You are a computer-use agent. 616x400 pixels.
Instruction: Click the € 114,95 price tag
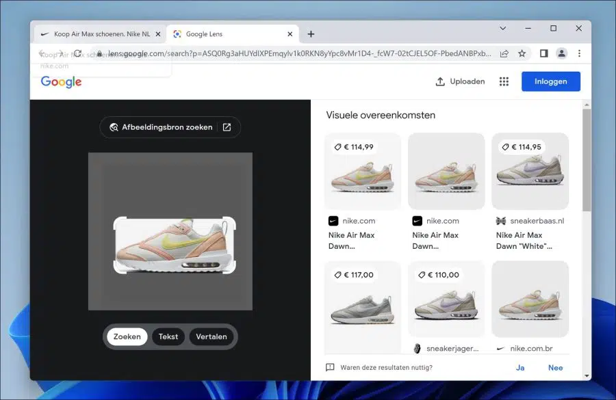(x=522, y=147)
